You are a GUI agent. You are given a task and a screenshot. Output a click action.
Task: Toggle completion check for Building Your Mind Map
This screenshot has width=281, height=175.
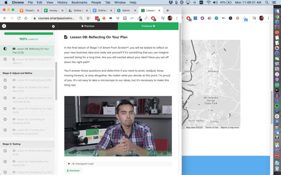point(5,87)
